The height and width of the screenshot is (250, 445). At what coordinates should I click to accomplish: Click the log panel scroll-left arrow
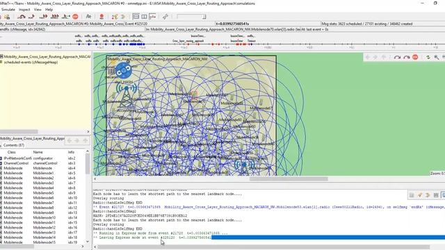(x=95, y=247)
